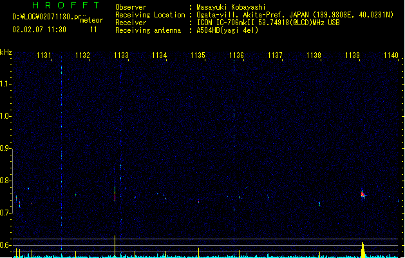The width and height of the screenshot is (405, 258).
Task: Click the 'meteor' label
Action: [91, 20]
